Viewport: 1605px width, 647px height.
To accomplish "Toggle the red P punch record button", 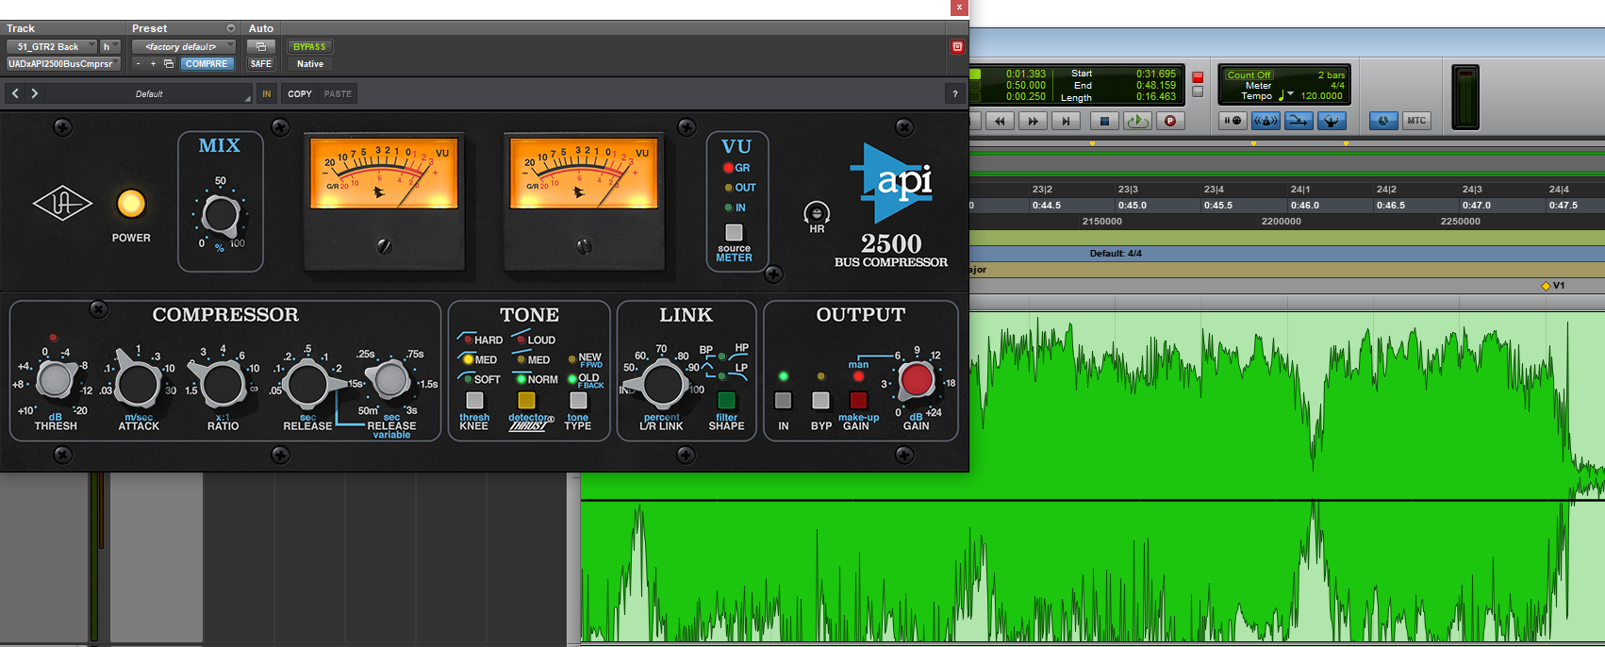I will 1170,121.
